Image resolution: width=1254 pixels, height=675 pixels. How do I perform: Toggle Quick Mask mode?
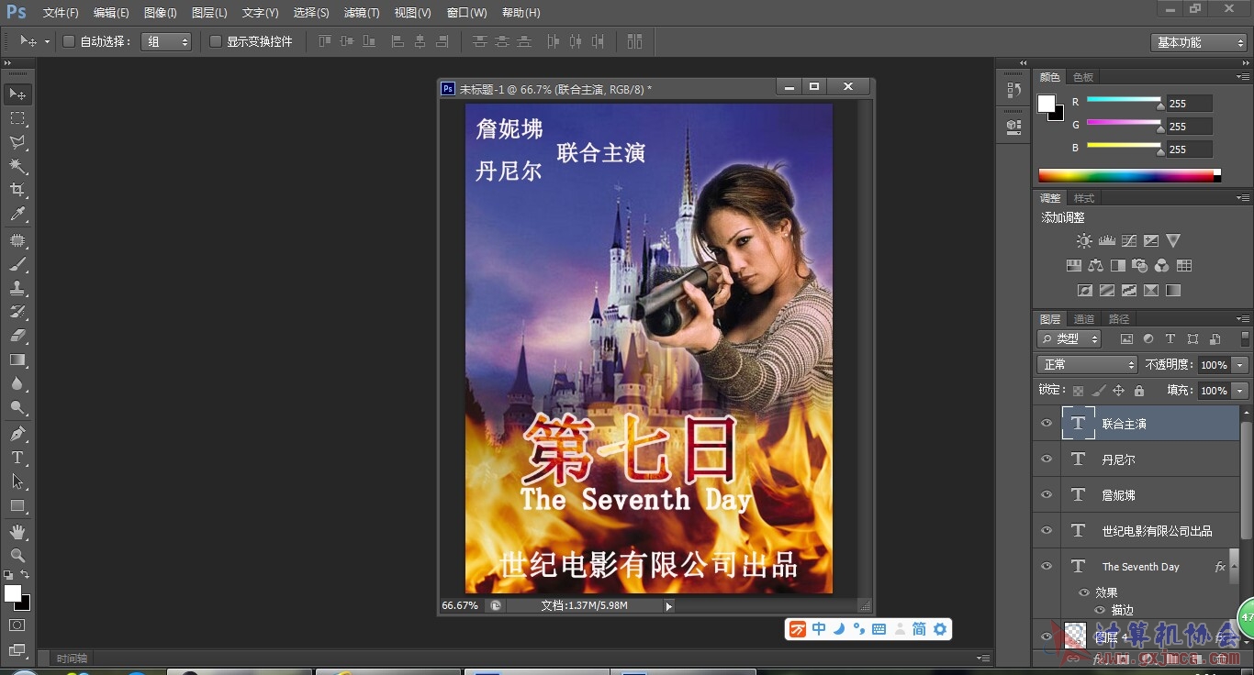[x=17, y=625]
